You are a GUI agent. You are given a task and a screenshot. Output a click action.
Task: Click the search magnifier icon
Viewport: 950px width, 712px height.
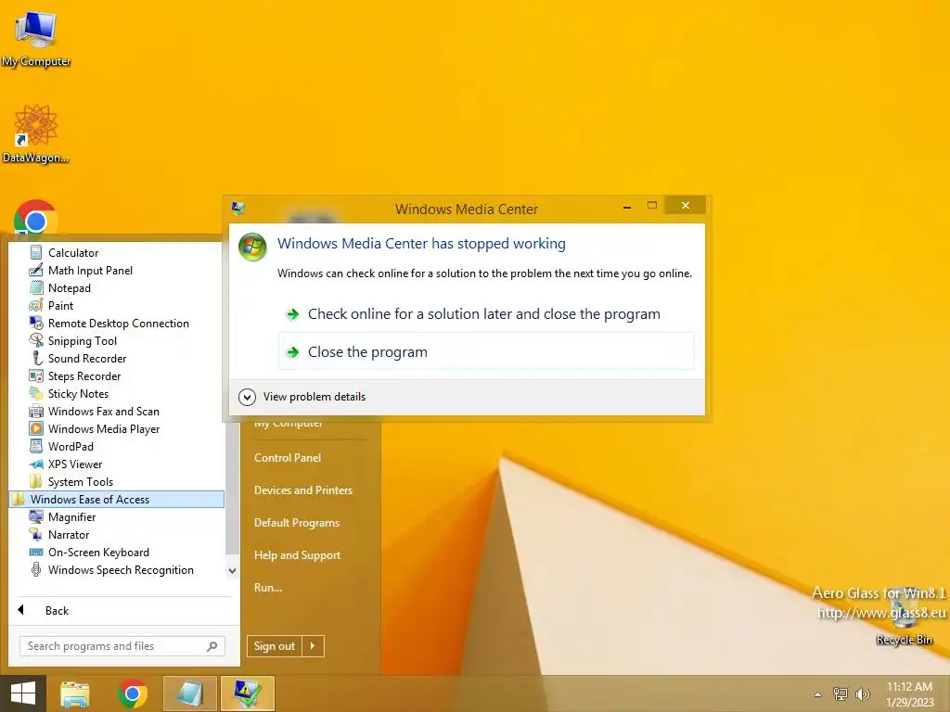[x=212, y=646]
